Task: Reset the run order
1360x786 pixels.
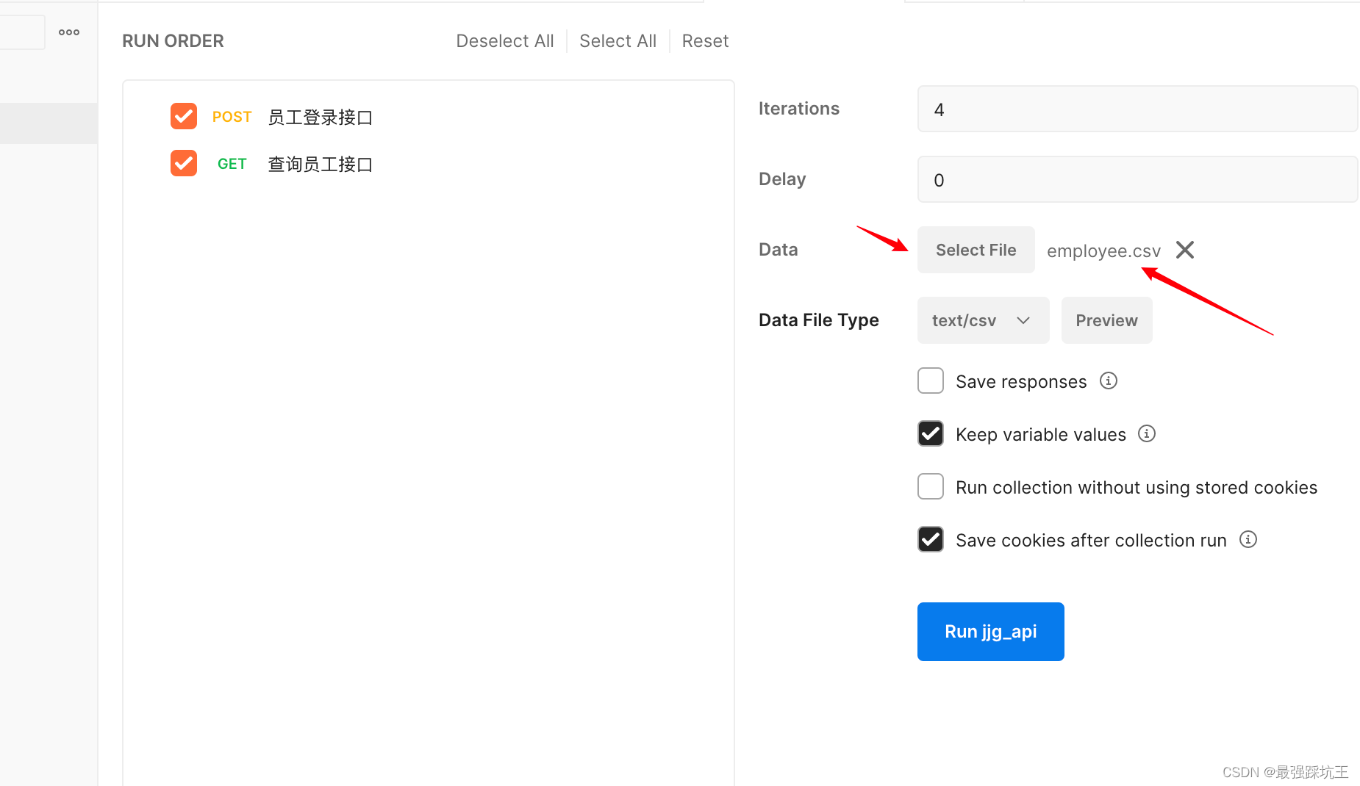Action: pyautogui.click(x=705, y=41)
